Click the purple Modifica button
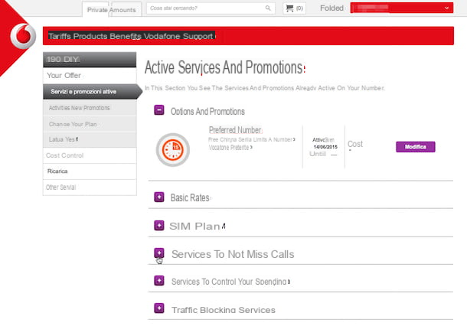Viewport: 467px width, 336px height. pyautogui.click(x=416, y=147)
